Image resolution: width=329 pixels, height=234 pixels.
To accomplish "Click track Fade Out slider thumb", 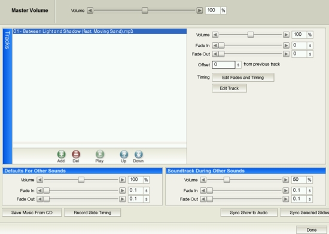I will click(221, 54).
